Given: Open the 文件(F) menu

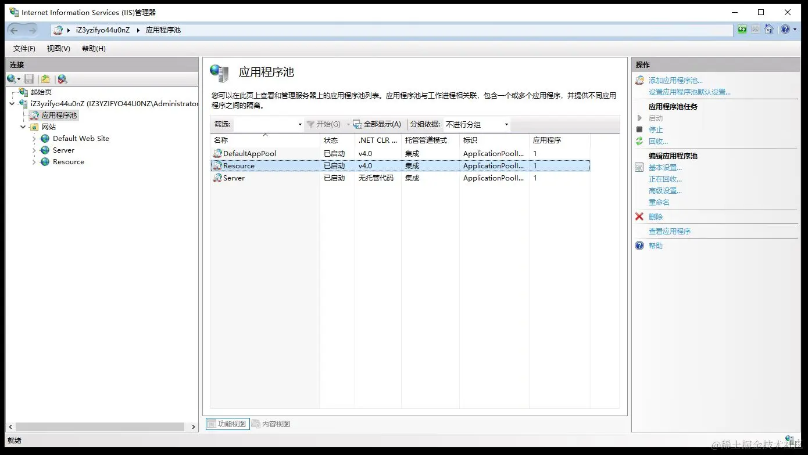Looking at the screenshot, I should point(24,49).
